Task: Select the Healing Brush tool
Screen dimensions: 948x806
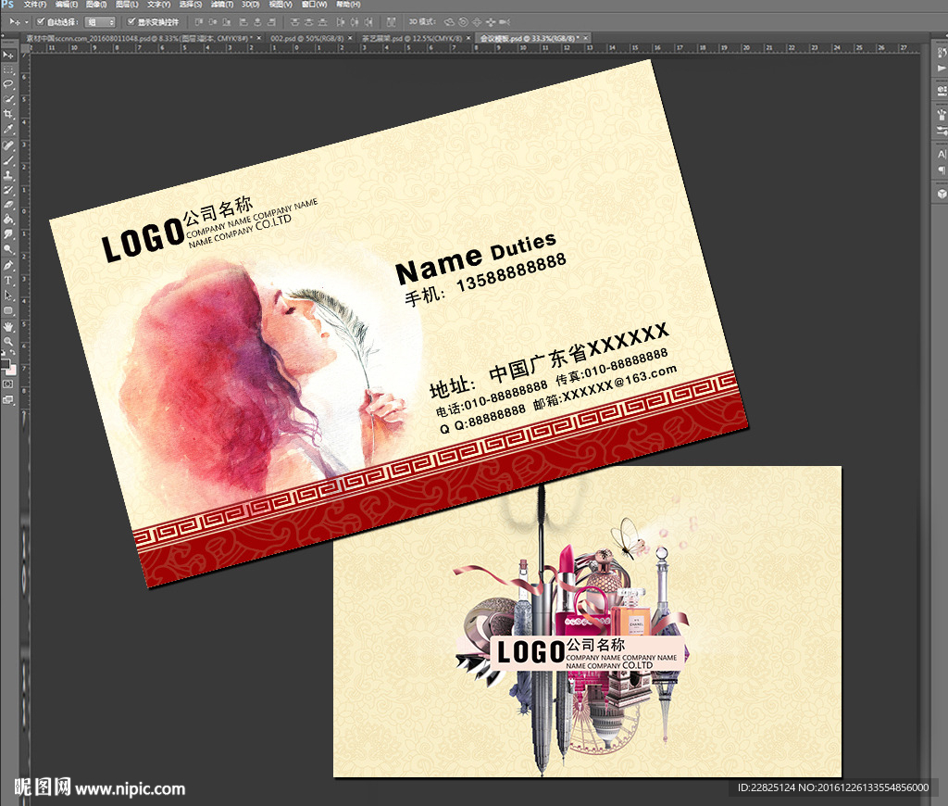Action: point(7,145)
